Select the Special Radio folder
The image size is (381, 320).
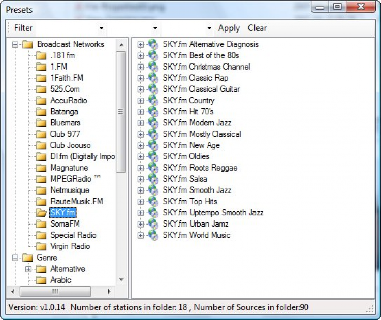[73, 235]
